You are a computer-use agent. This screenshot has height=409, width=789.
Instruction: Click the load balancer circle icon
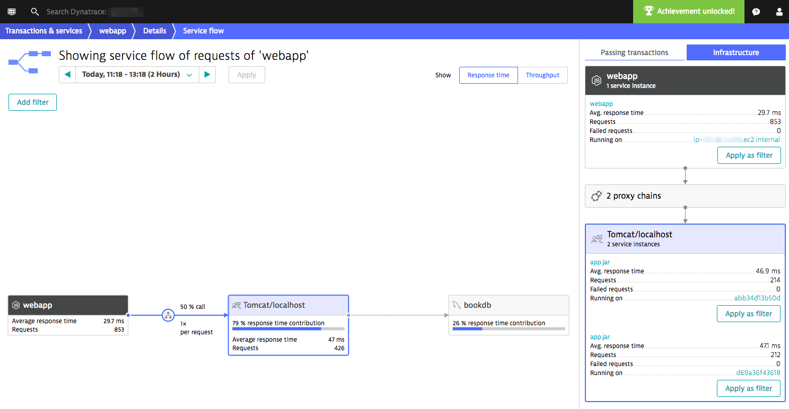click(168, 315)
